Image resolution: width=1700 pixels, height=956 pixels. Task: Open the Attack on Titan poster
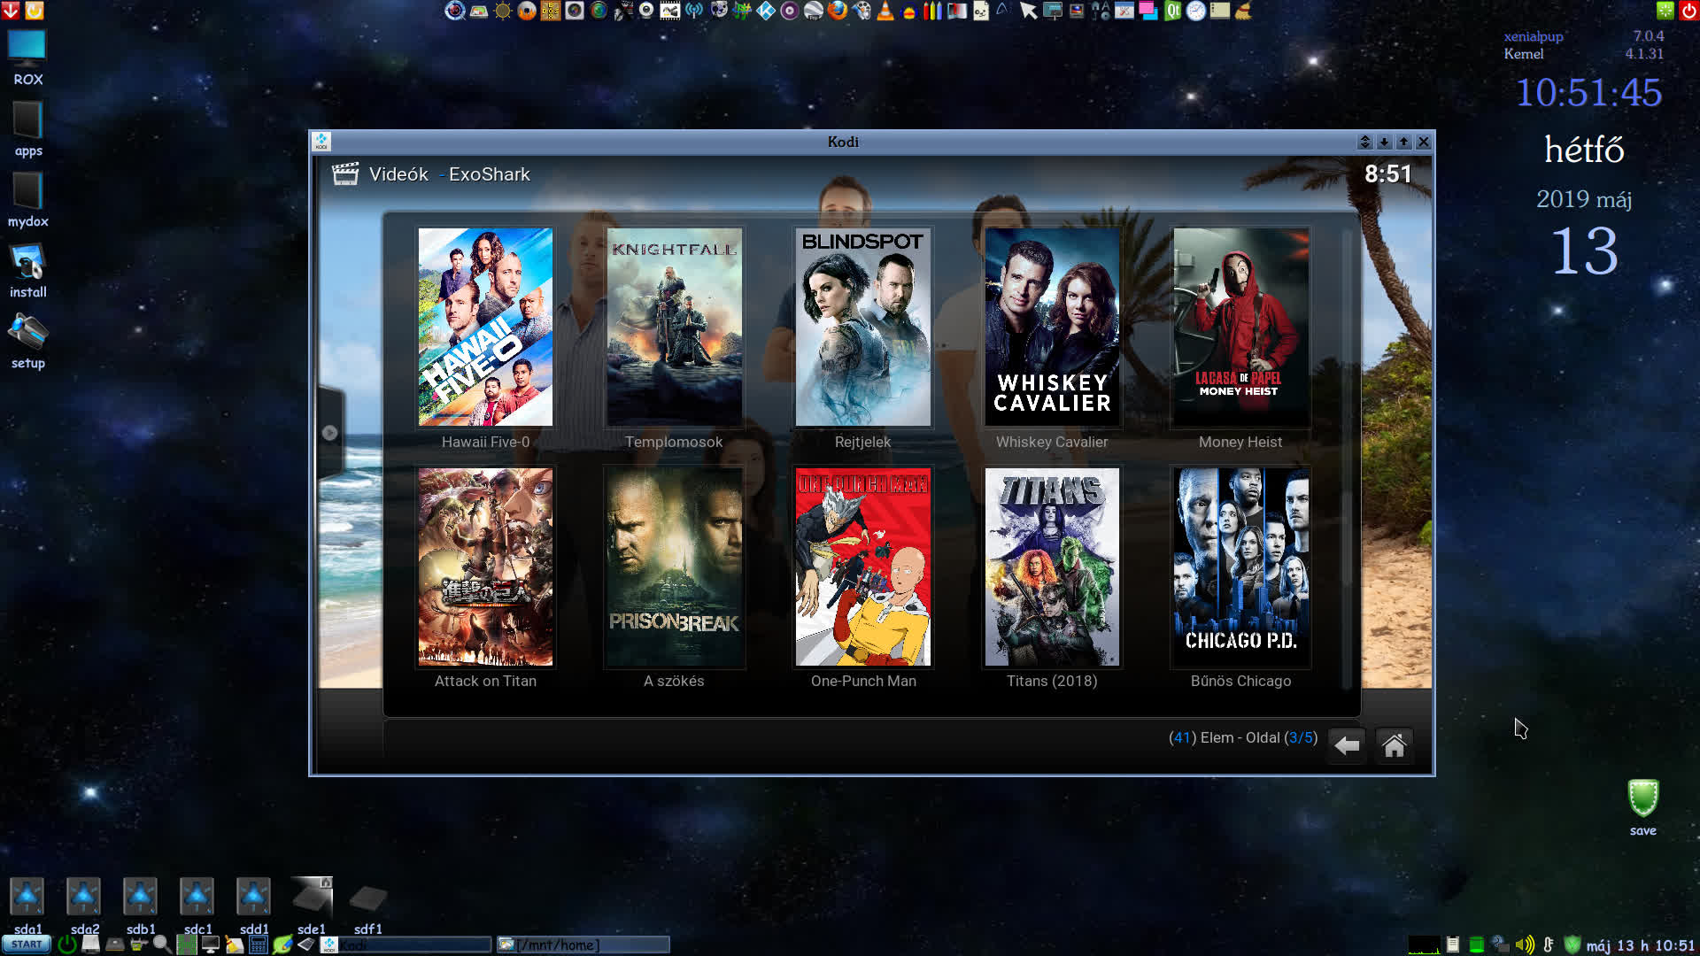485,567
